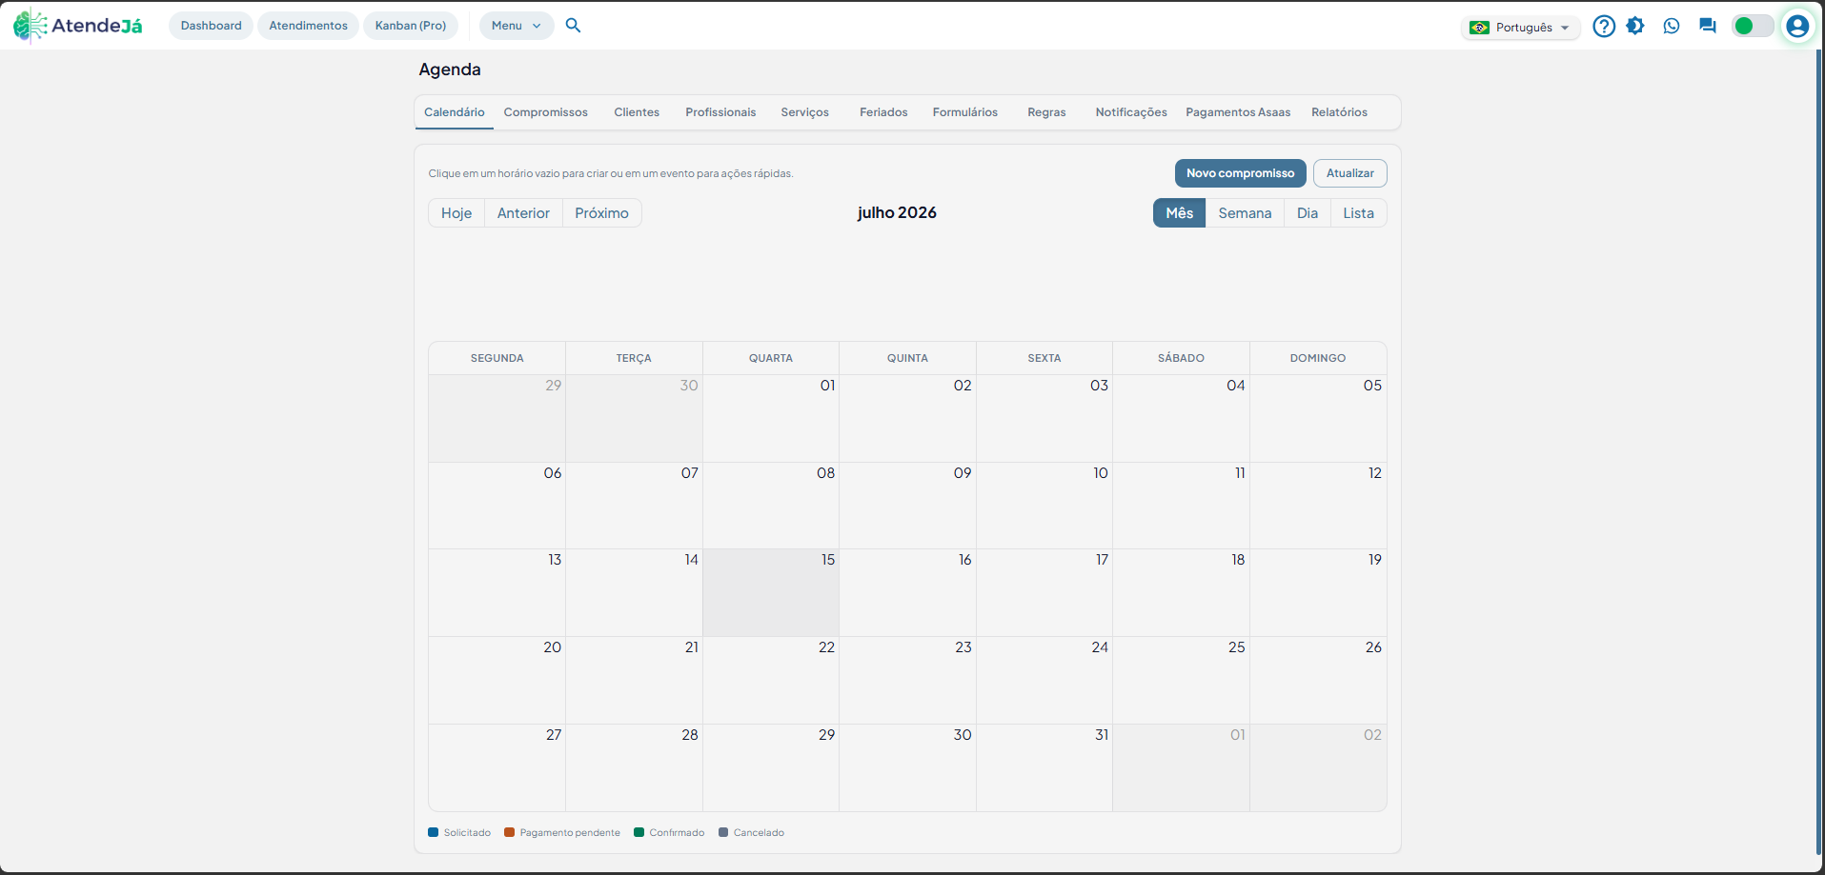Open the Notificações tab
This screenshot has height=875, width=1825.
point(1131,112)
